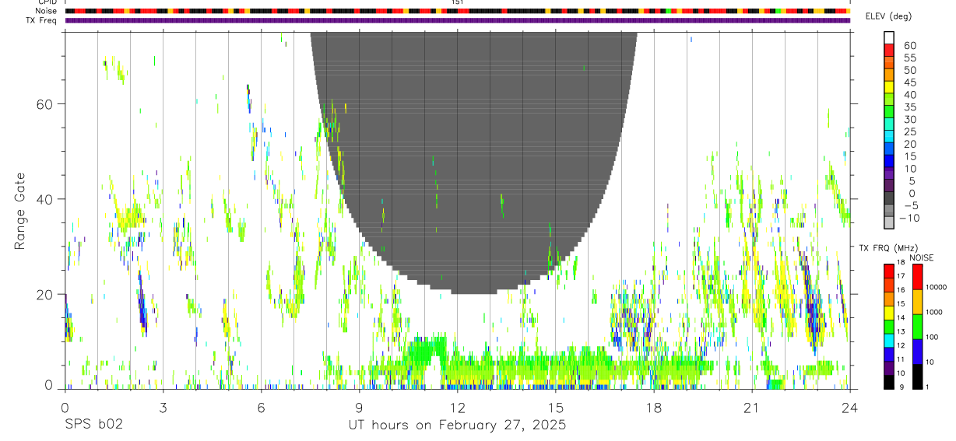The width and height of the screenshot is (956, 441).
Task: Click the 'TX Freq' row label at top left
Action: coord(42,20)
